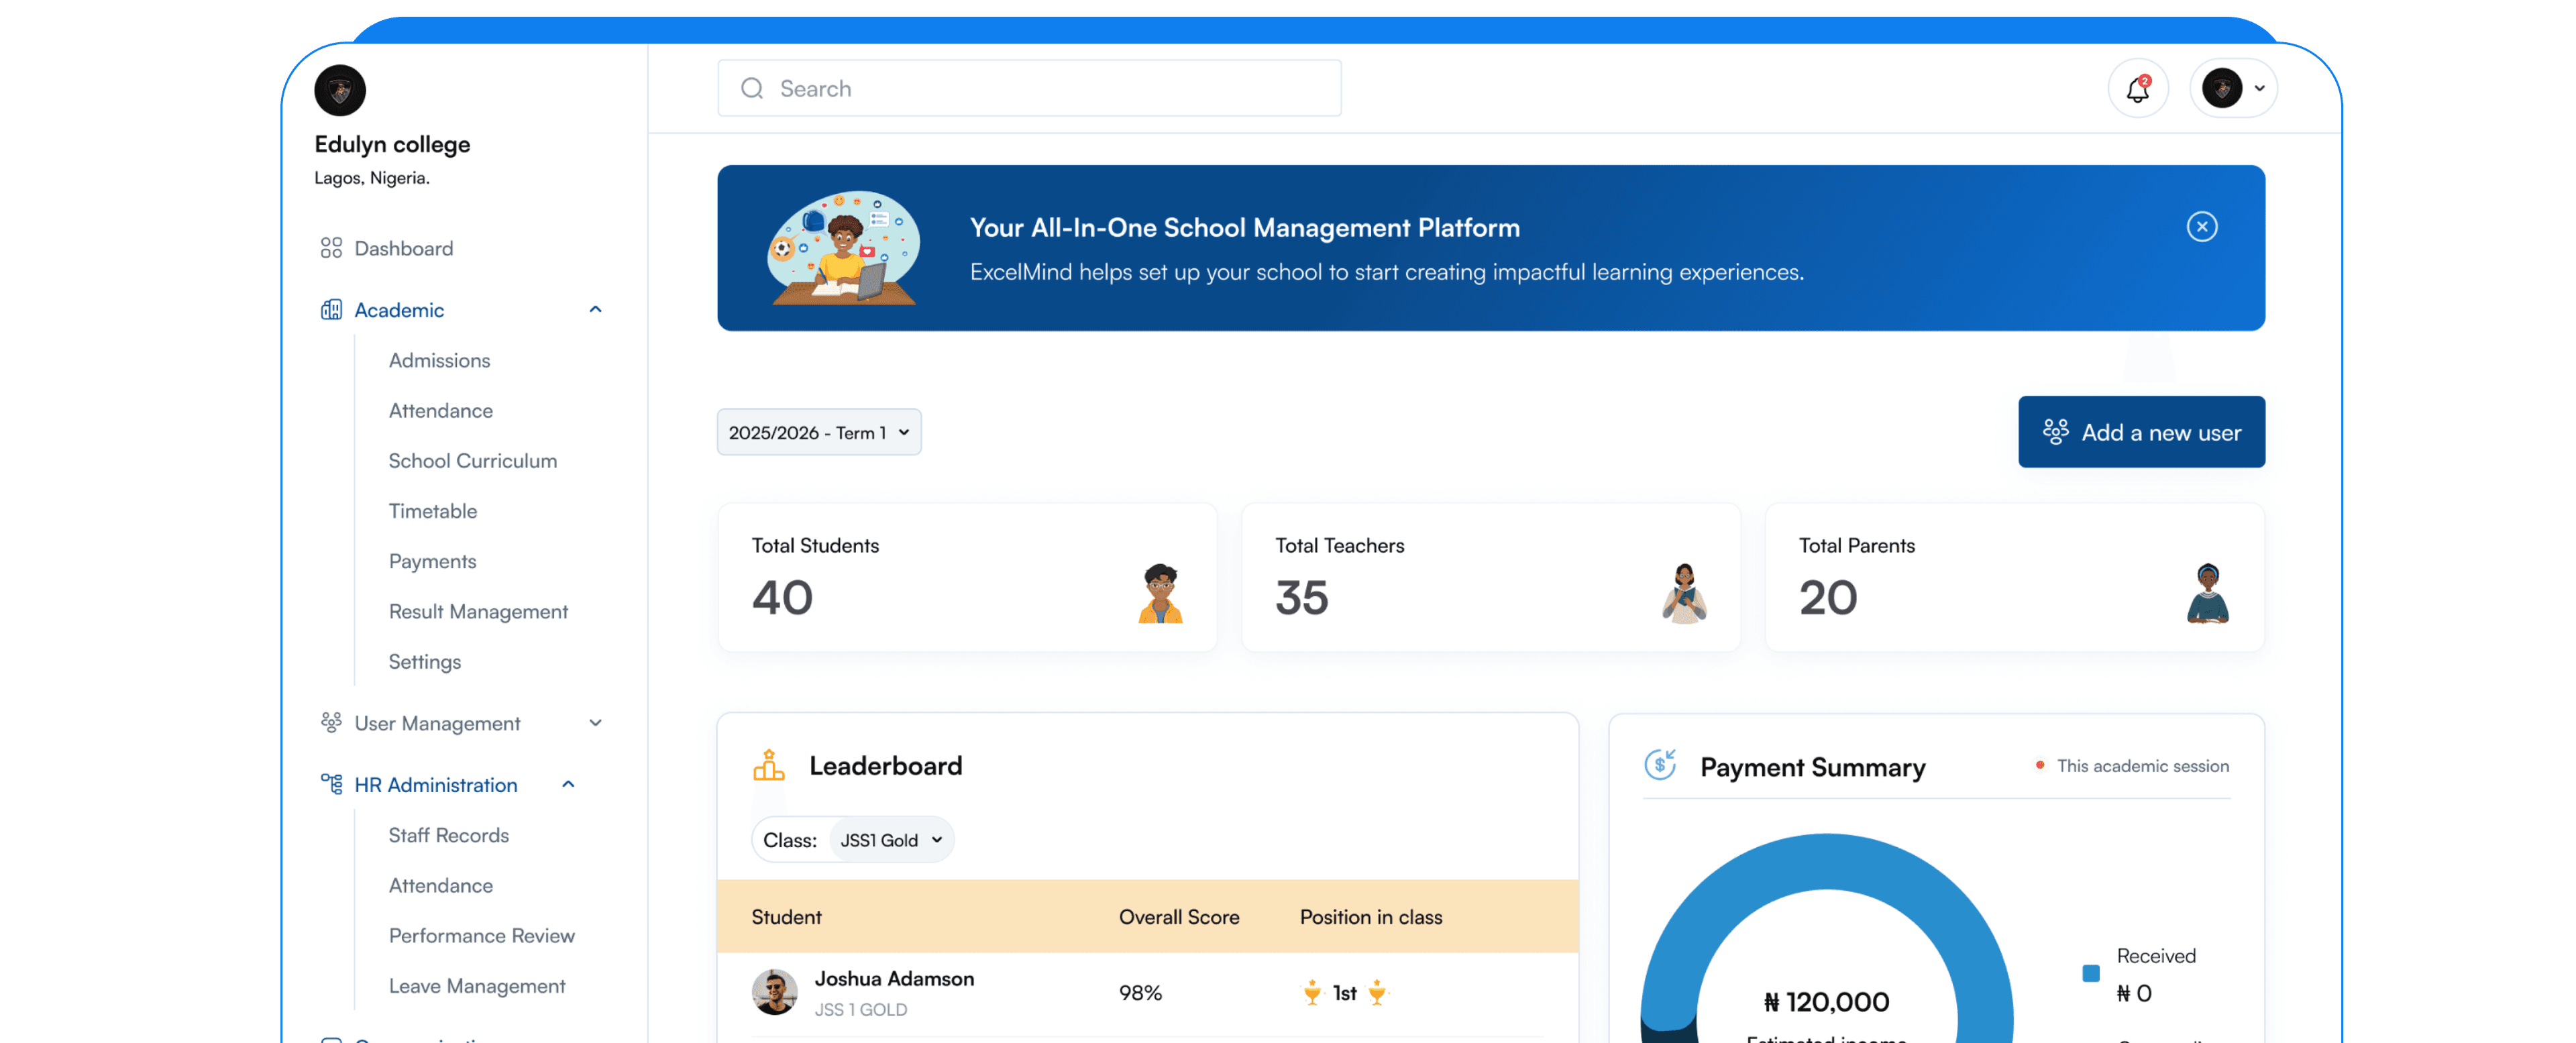Click the Payment Summary dollar icon
2576x1043 pixels.
[1660, 766]
